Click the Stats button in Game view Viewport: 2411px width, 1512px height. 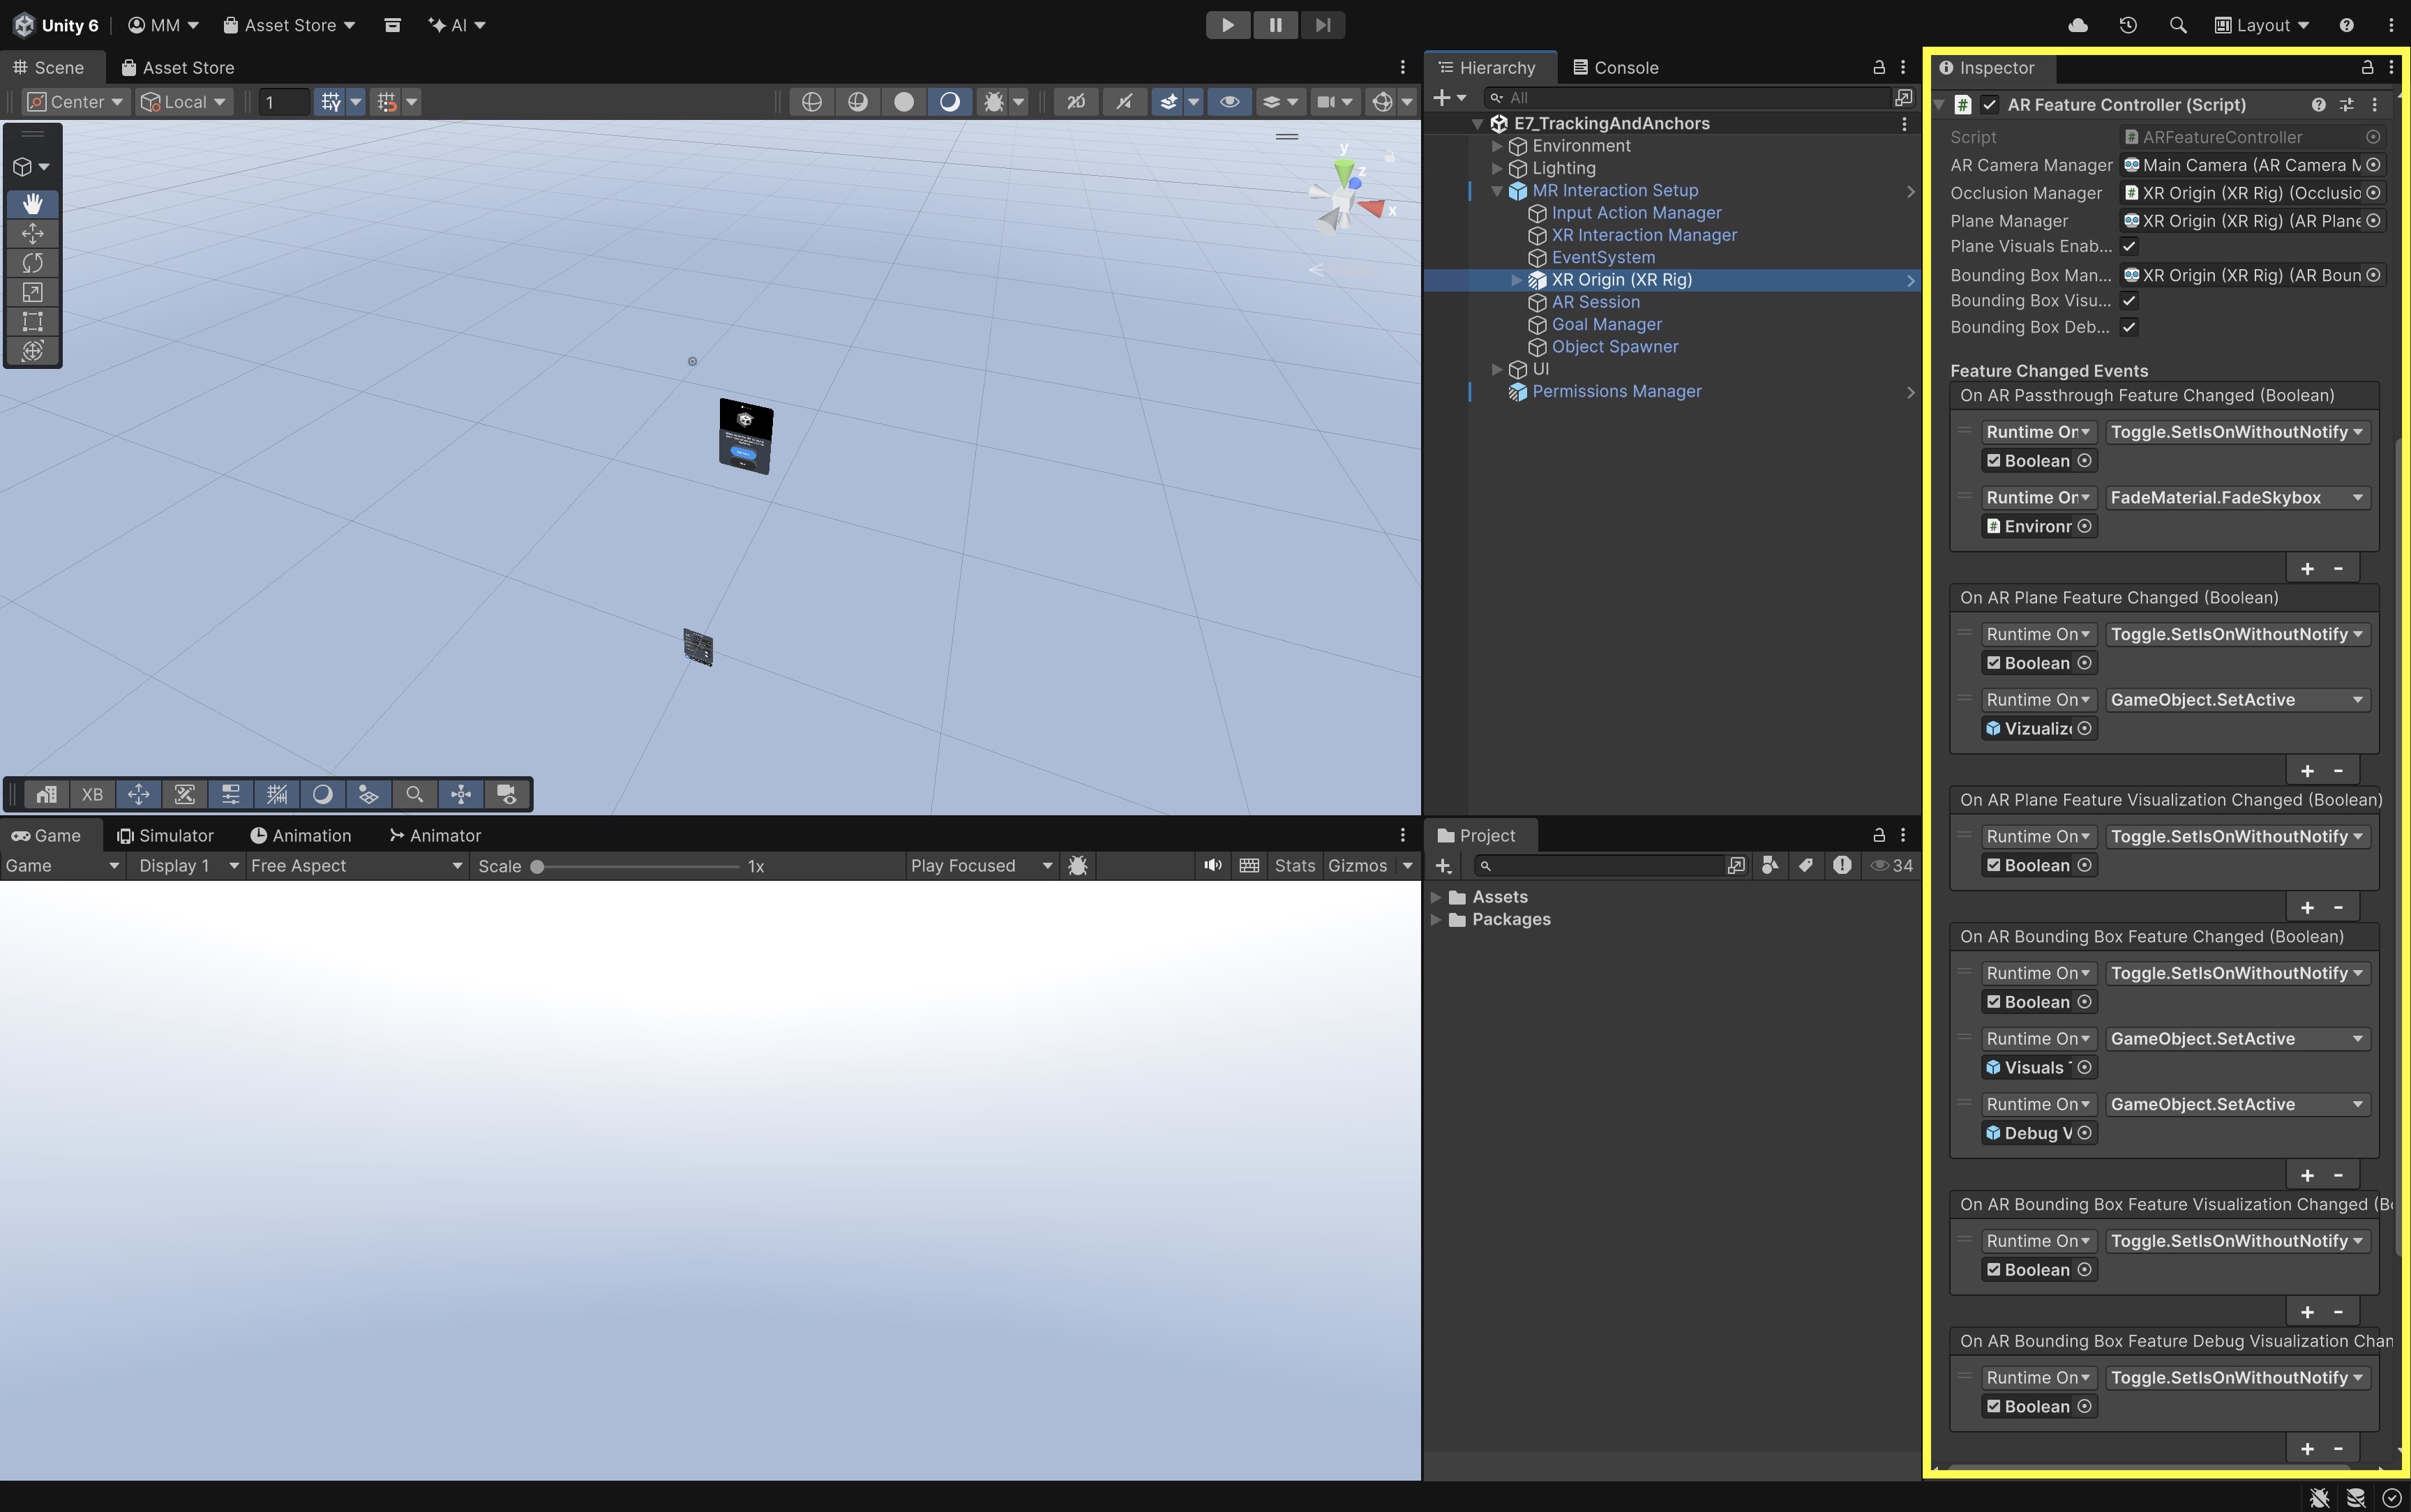[1294, 866]
